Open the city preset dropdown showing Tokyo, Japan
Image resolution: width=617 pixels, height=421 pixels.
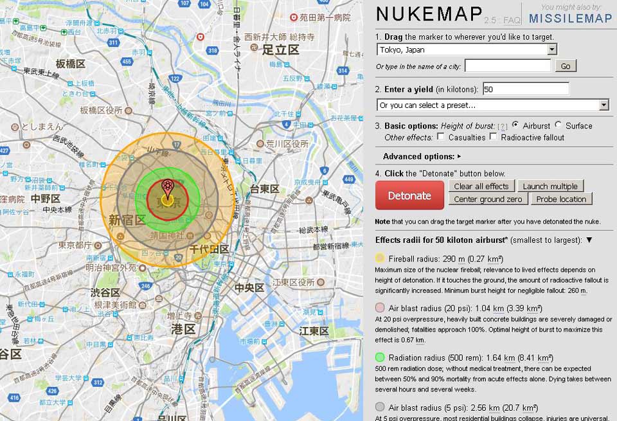(467, 49)
